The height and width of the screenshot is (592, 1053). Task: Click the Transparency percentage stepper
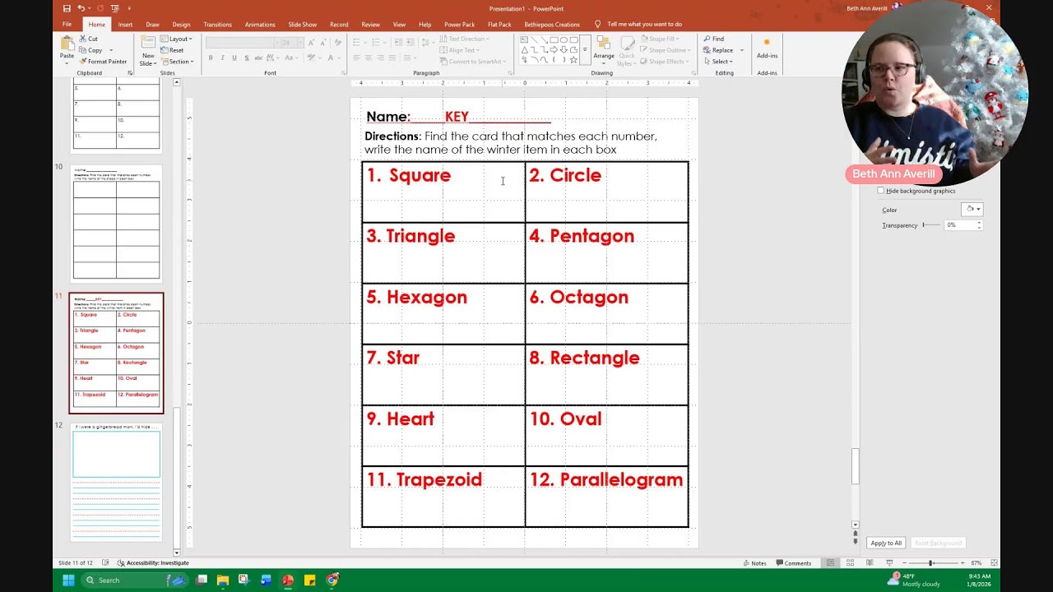click(978, 224)
